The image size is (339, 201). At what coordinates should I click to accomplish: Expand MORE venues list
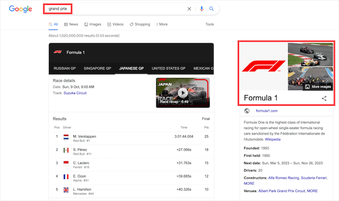312,191
